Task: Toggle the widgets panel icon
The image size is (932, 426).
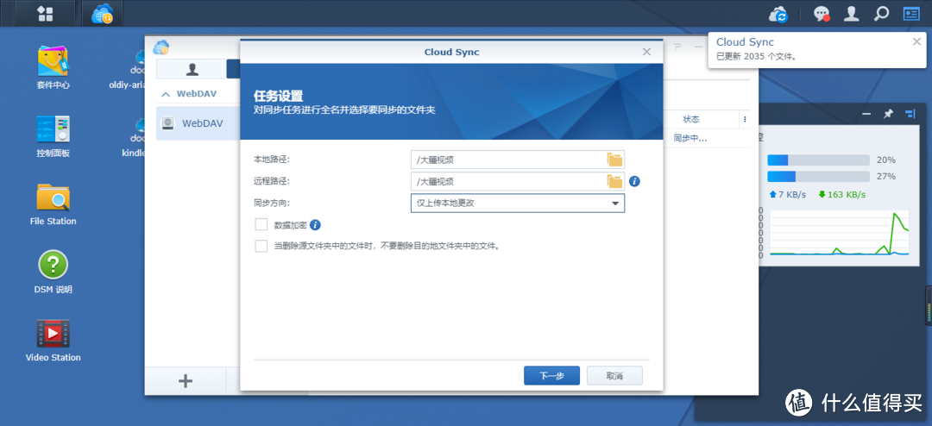Action: click(910, 14)
